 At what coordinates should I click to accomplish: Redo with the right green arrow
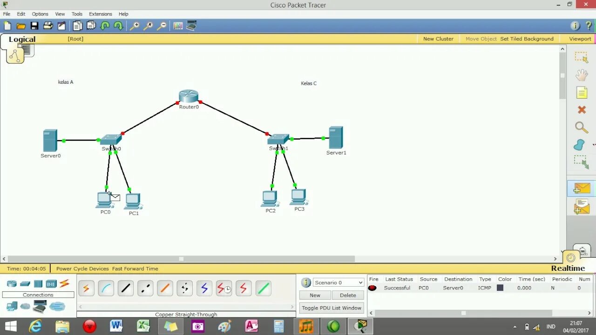pyautogui.click(x=118, y=26)
